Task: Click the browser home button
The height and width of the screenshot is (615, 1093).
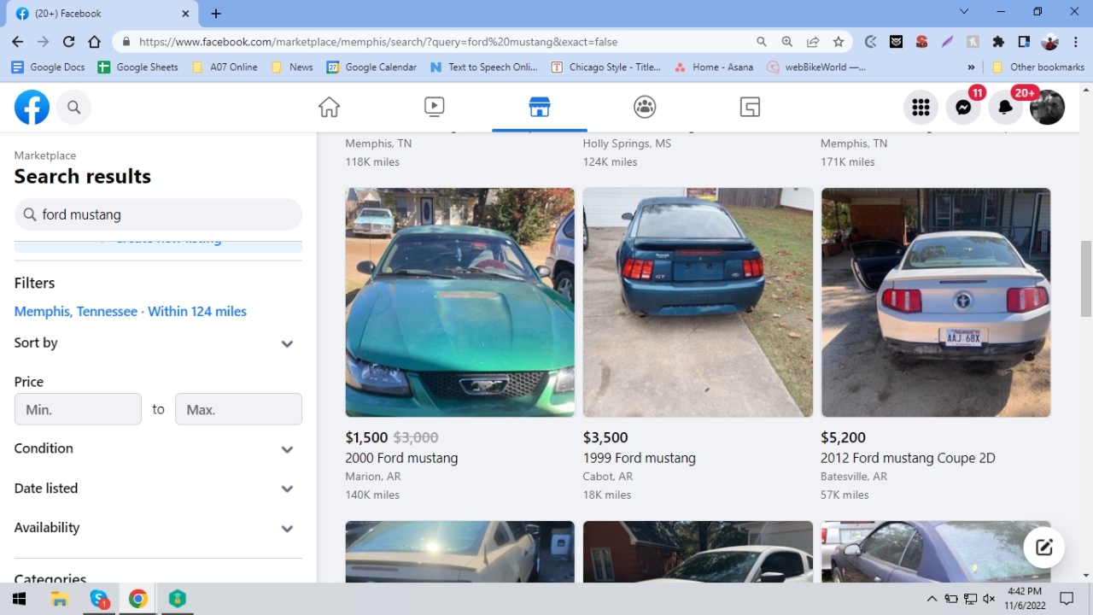Action: click(x=95, y=41)
